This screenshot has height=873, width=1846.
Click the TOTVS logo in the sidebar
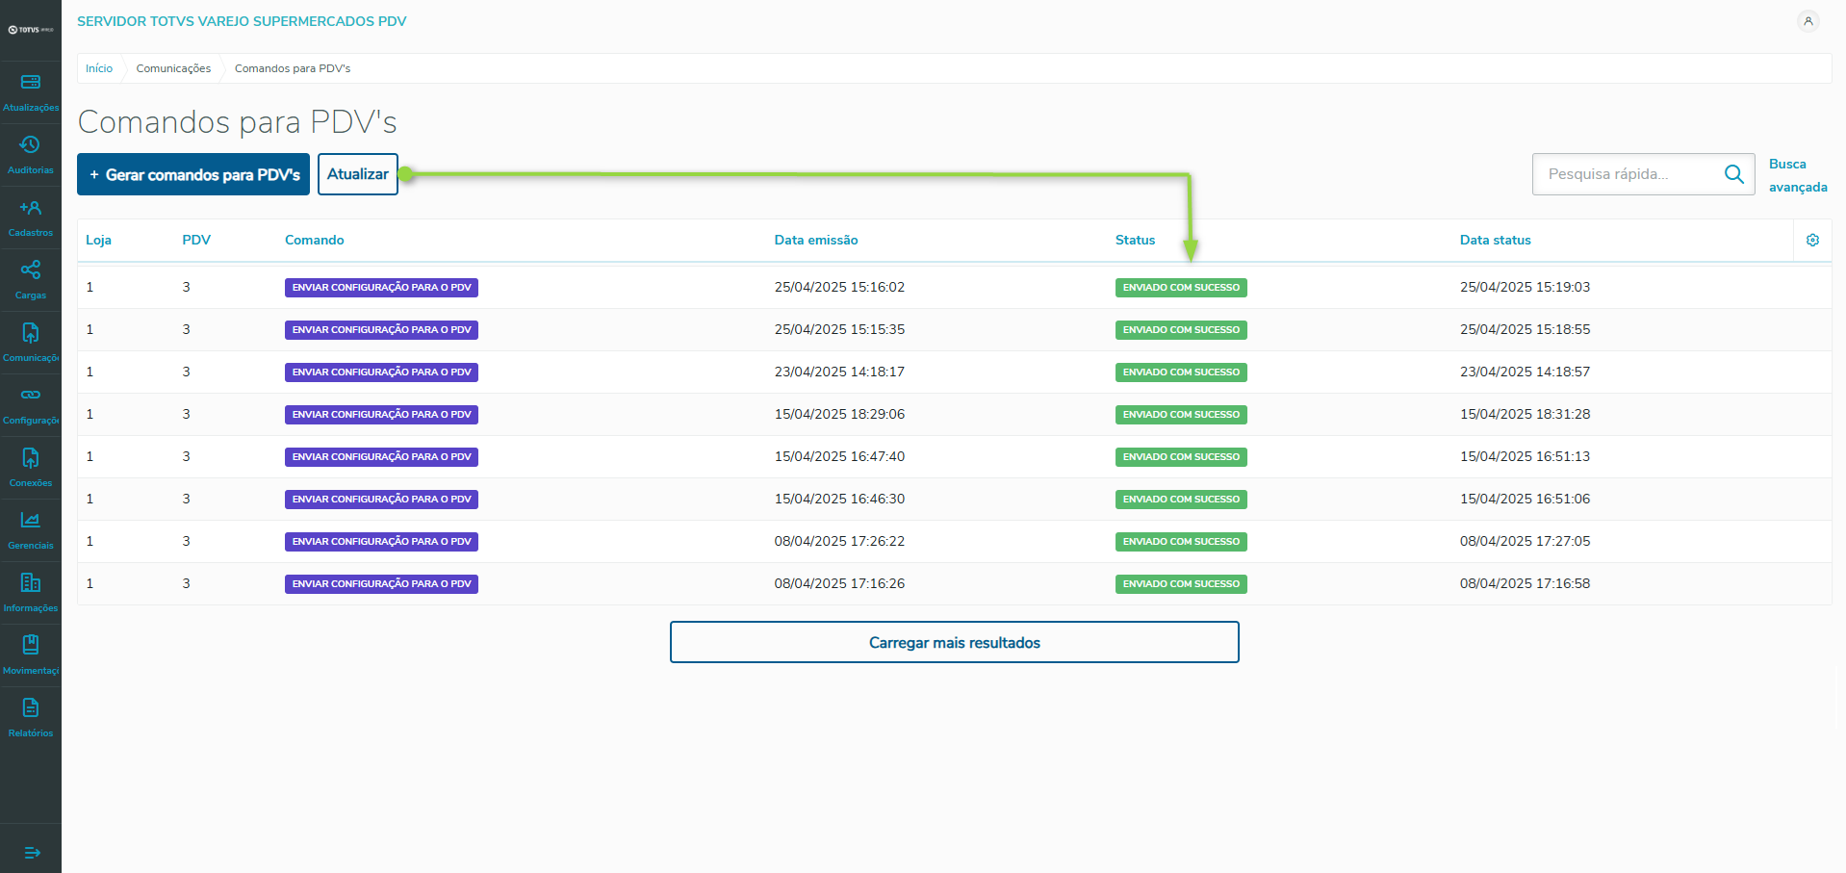[x=31, y=30]
